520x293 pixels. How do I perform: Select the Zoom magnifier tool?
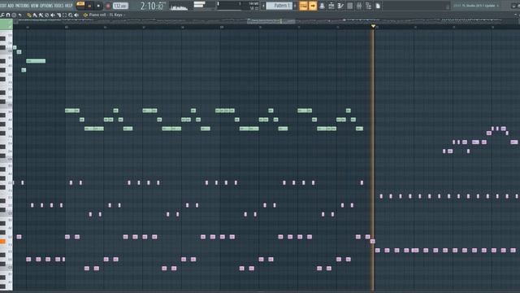71,15
